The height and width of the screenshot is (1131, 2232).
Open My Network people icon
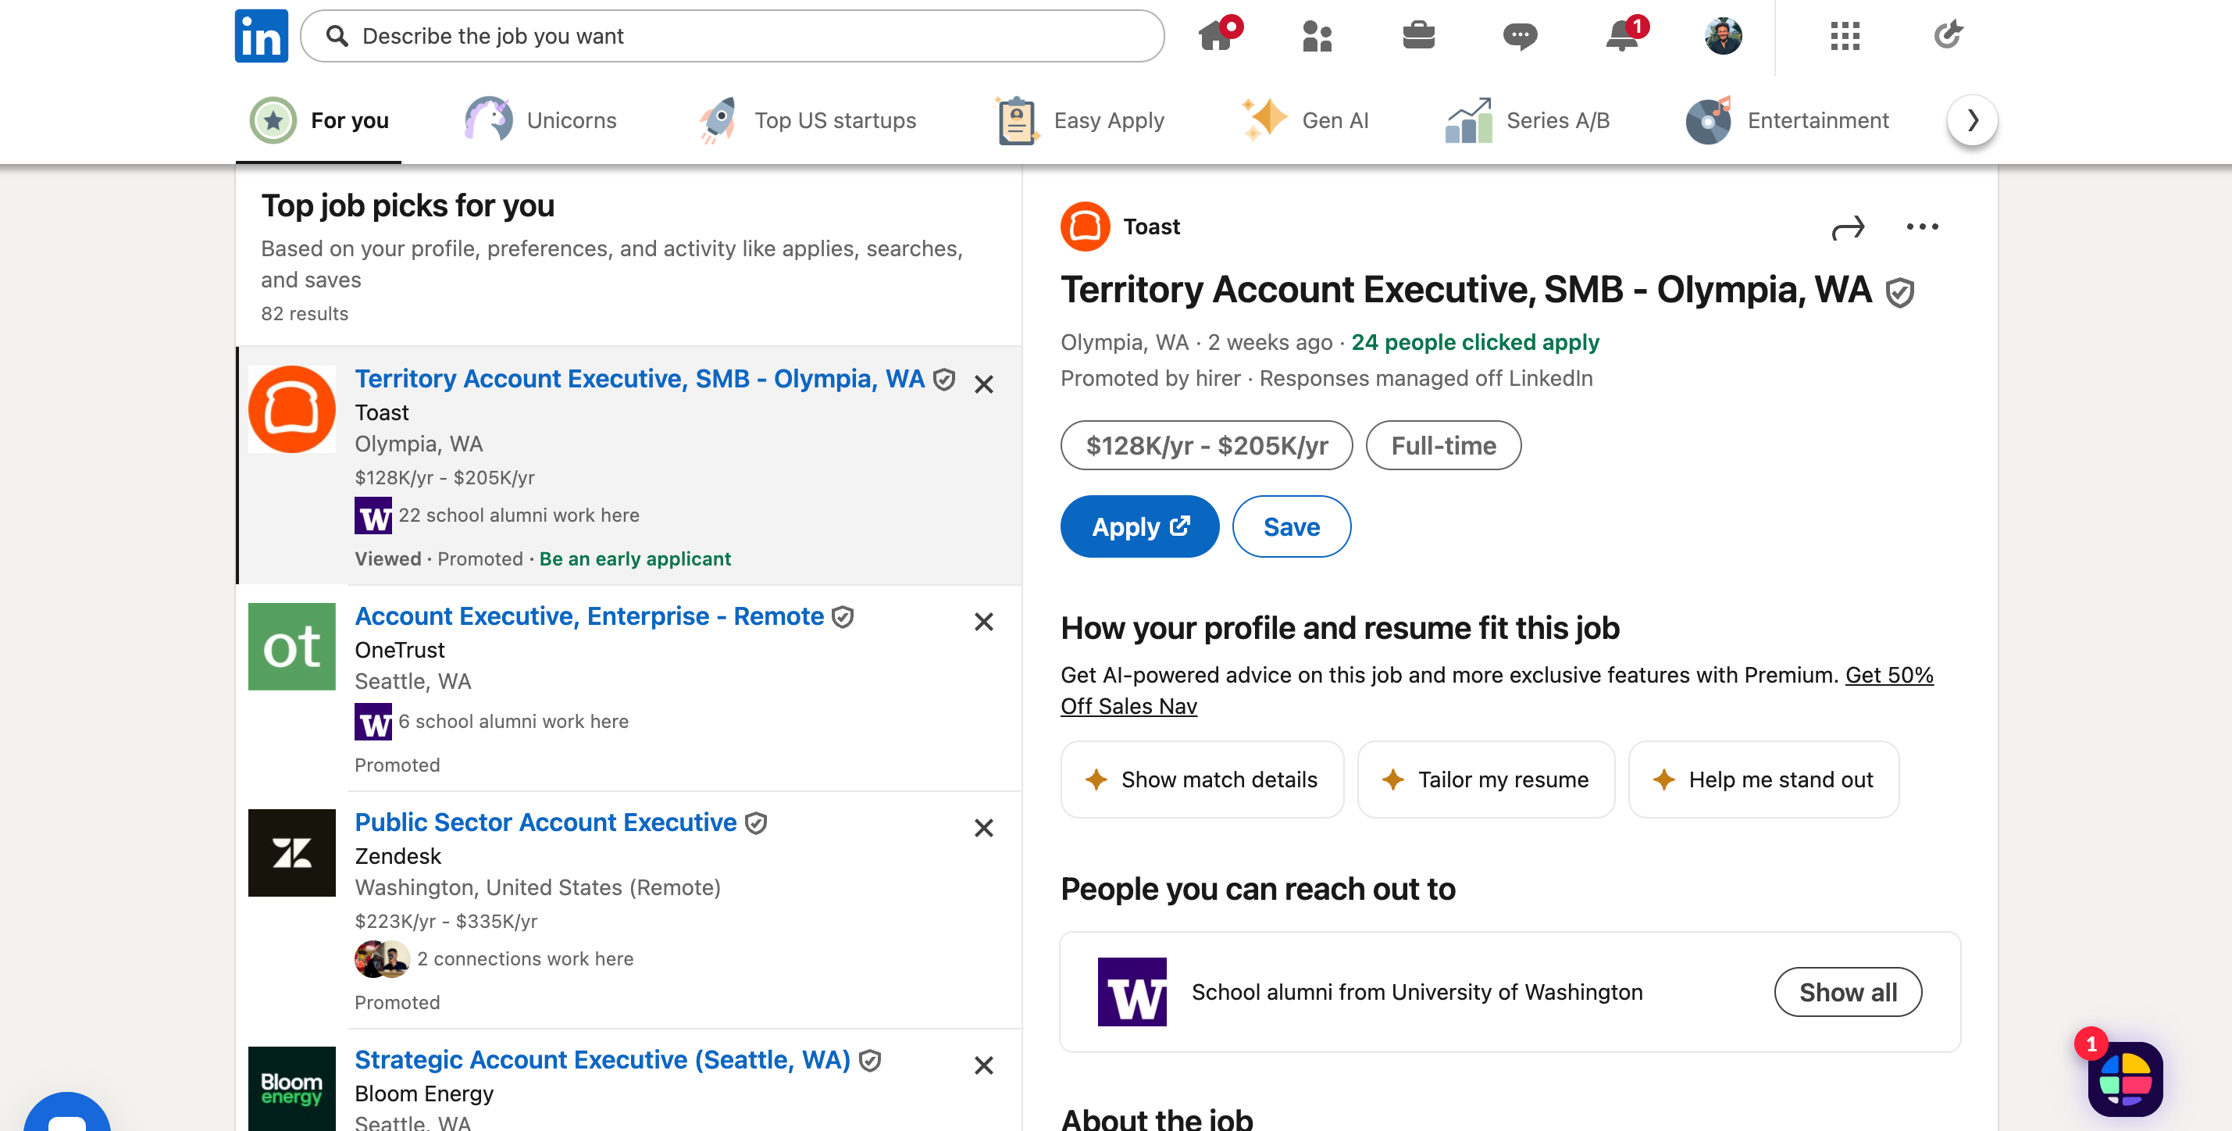click(1317, 35)
